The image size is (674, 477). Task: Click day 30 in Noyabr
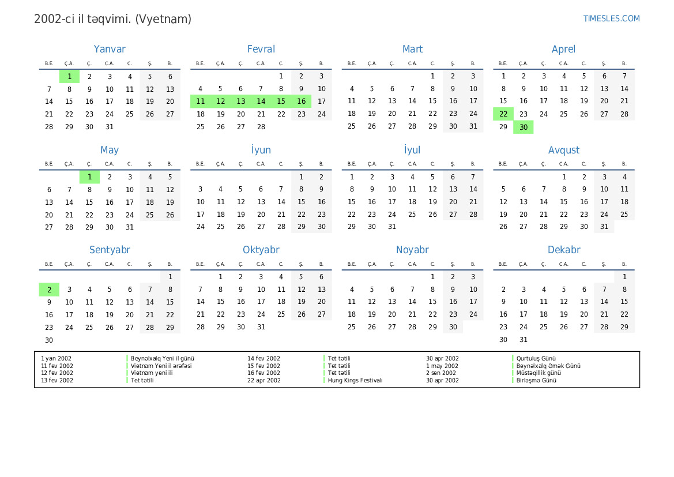pos(453,327)
